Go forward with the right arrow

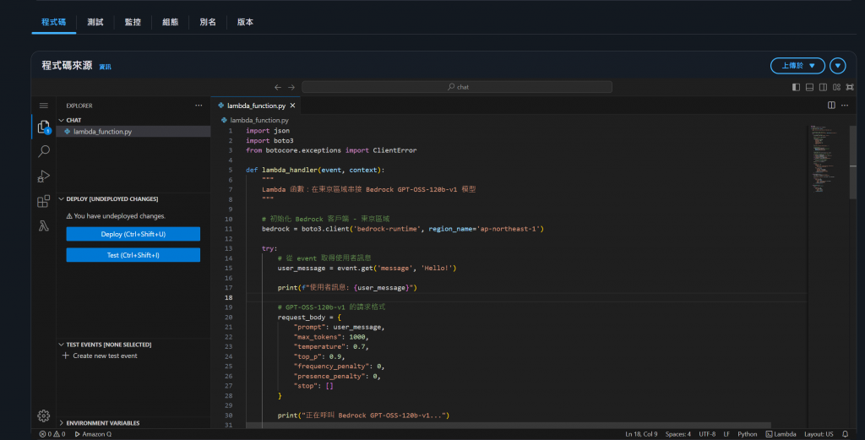click(291, 87)
